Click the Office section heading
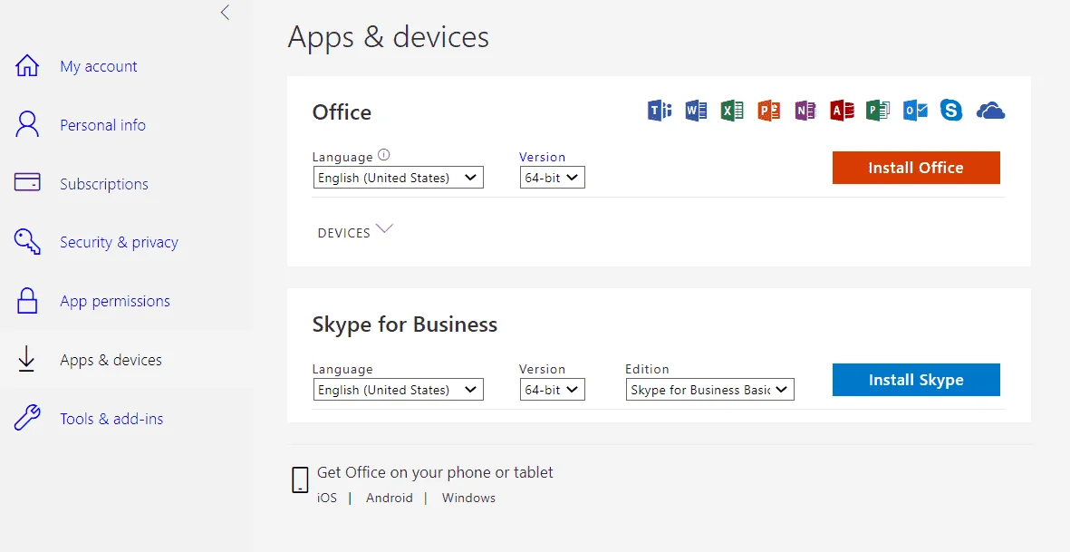The height and width of the screenshot is (552, 1070). click(x=342, y=111)
